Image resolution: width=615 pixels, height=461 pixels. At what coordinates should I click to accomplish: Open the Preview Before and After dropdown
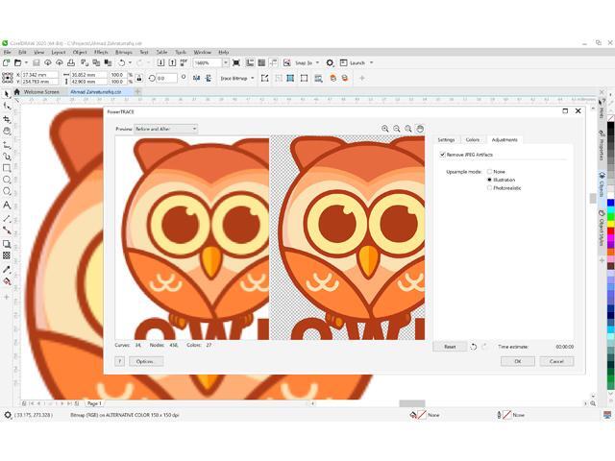pyautogui.click(x=165, y=129)
